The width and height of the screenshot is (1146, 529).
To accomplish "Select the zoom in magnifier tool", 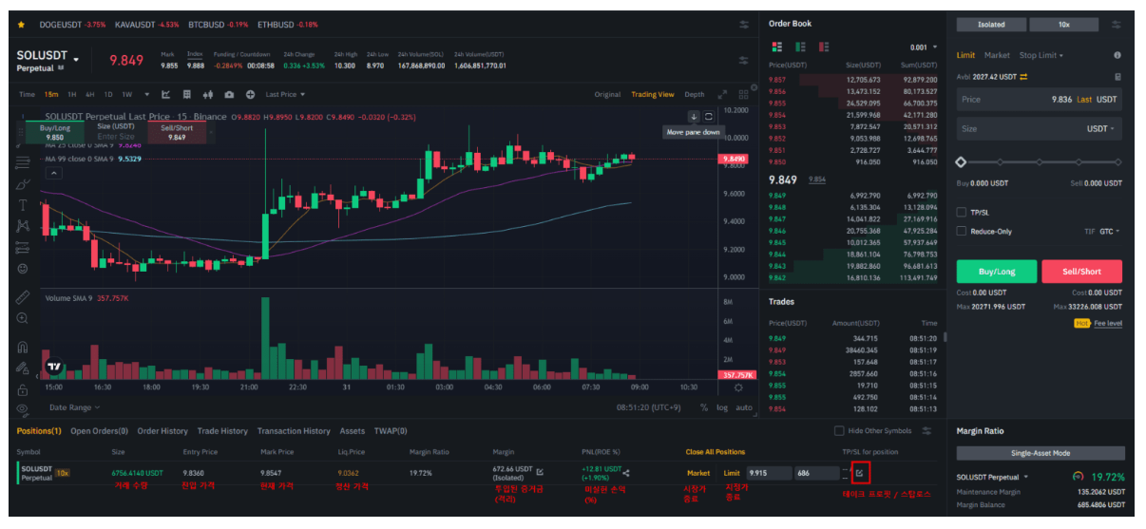I will click(x=23, y=318).
